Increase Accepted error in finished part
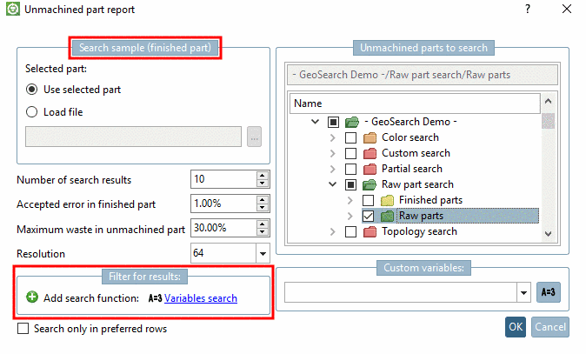Screen dimensions: 586x354 click(x=263, y=200)
